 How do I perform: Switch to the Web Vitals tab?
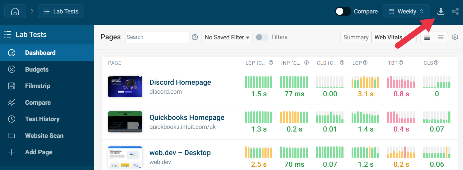388,37
